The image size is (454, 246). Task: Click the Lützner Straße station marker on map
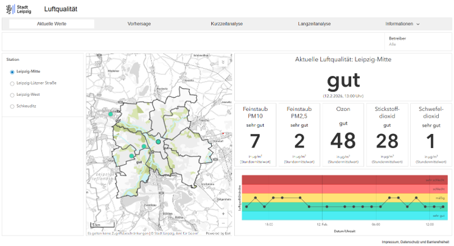[144, 146]
